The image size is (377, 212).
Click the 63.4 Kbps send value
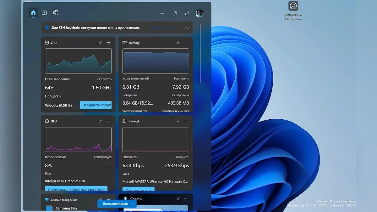[133, 166]
